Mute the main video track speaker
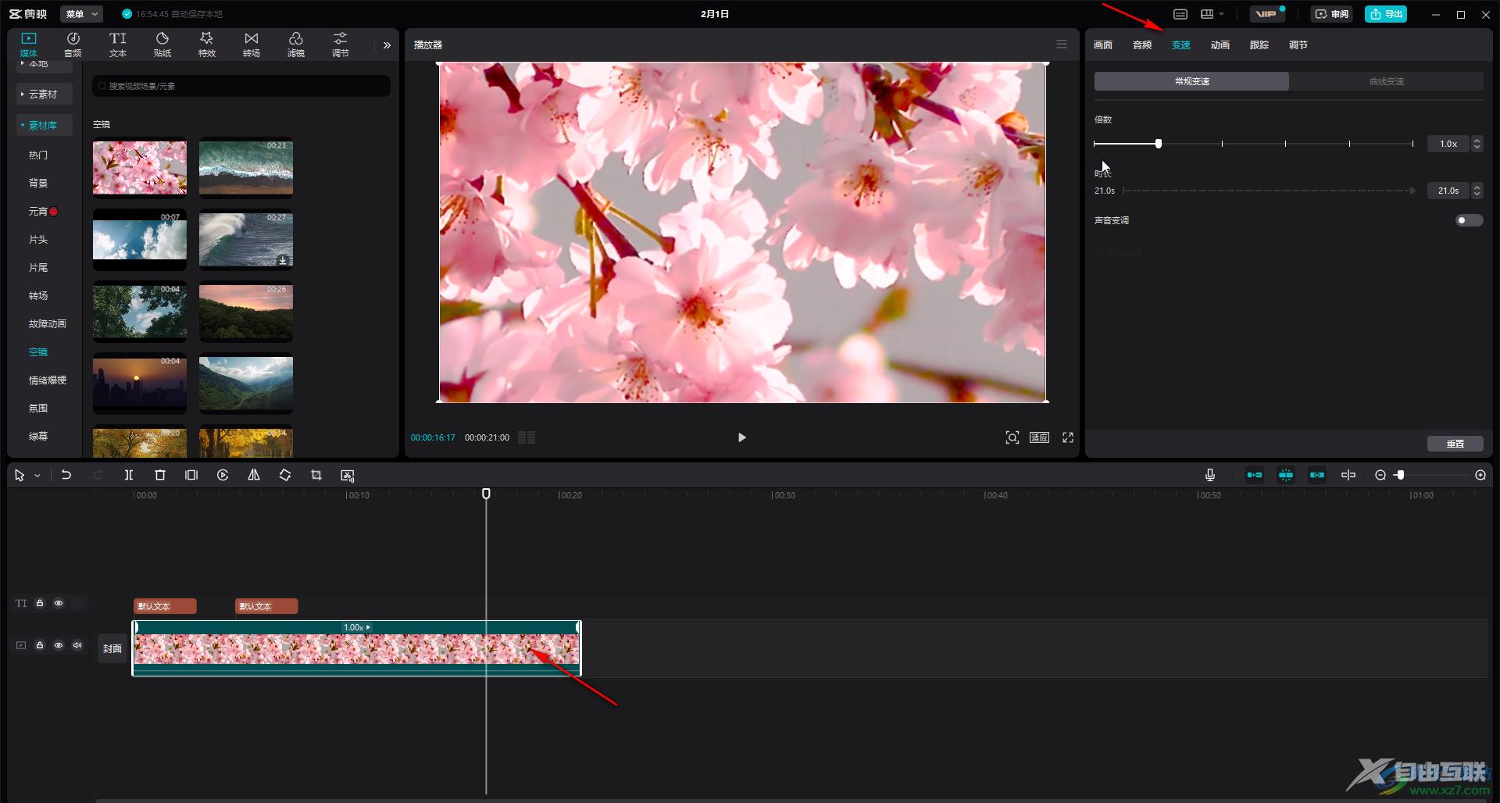Screen dimensions: 1500x803 coord(77,645)
